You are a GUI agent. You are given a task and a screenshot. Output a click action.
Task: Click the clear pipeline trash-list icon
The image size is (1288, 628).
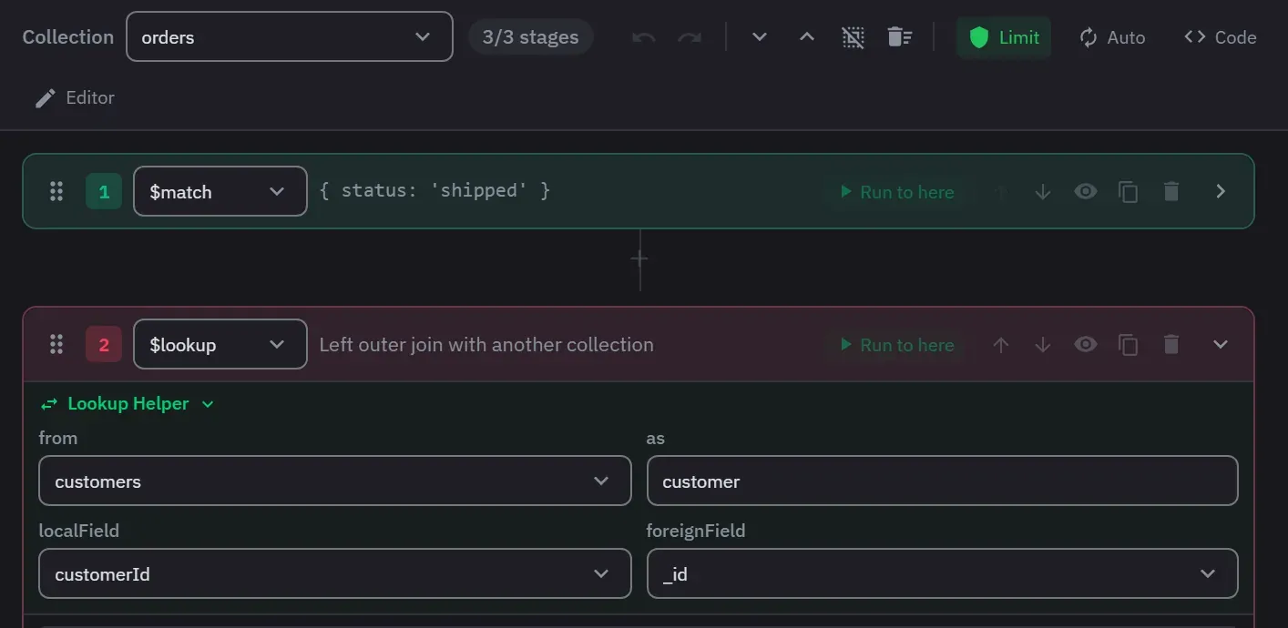(899, 37)
